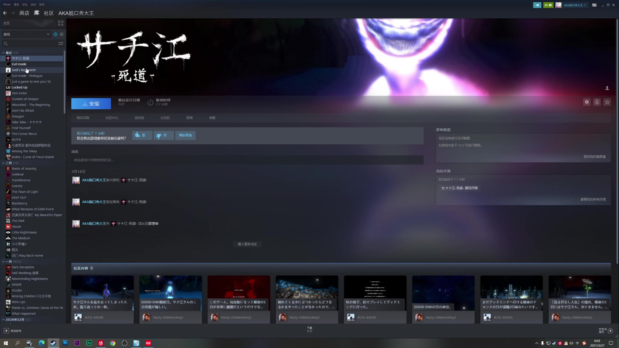
Task: Open 讨论区 link
Action: click(165, 118)
